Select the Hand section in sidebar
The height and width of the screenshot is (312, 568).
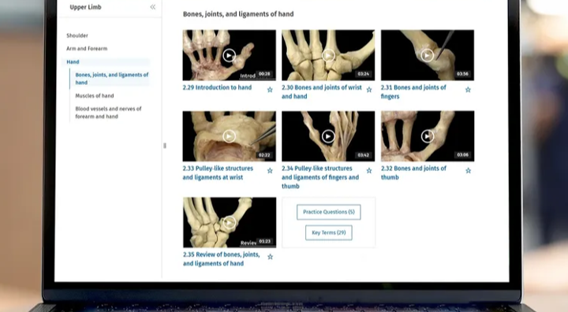[x=73, y=62]
